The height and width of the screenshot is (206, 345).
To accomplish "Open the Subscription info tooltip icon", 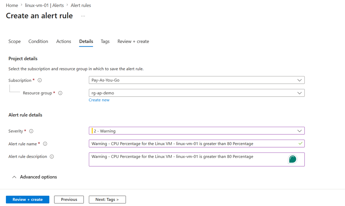I will pyautogui.click(x=40, y=80).
